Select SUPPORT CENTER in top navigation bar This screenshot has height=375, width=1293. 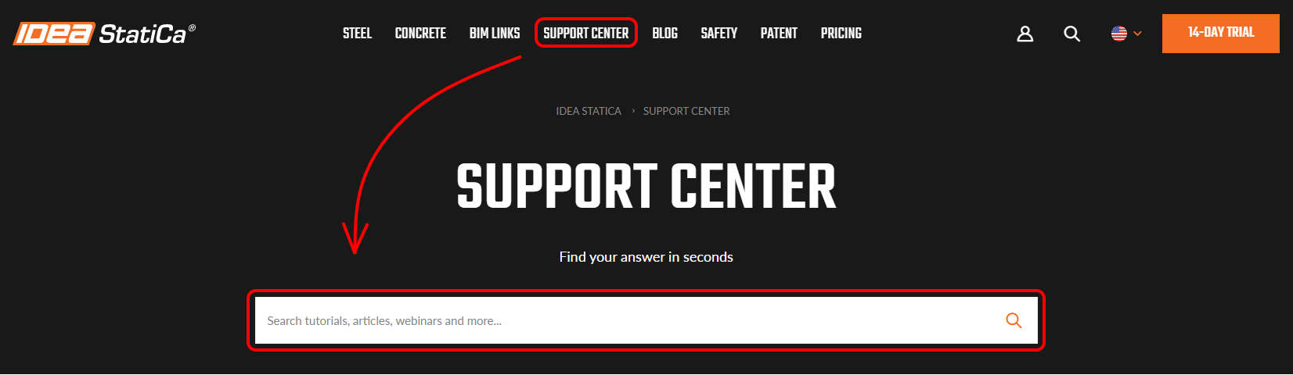point(586,34)
